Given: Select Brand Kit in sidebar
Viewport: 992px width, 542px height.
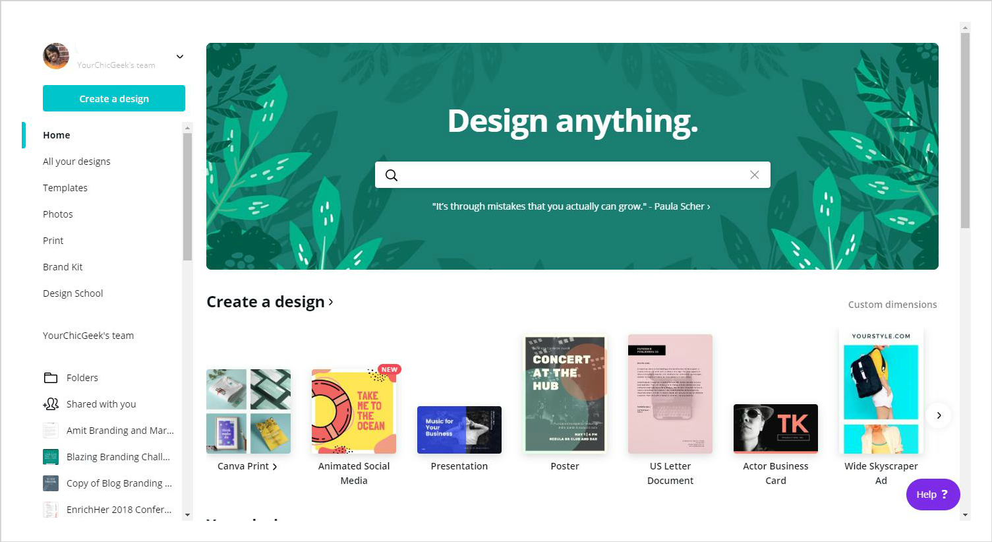Looking at the screenshot, I should pos(63,267).
